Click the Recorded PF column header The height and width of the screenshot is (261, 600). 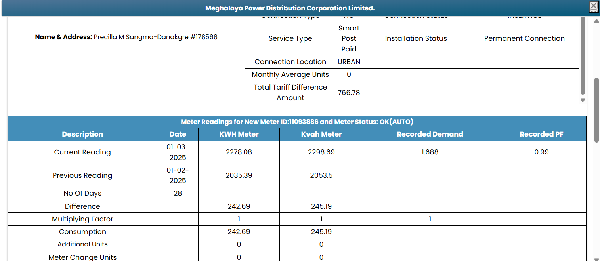[541, 134]
